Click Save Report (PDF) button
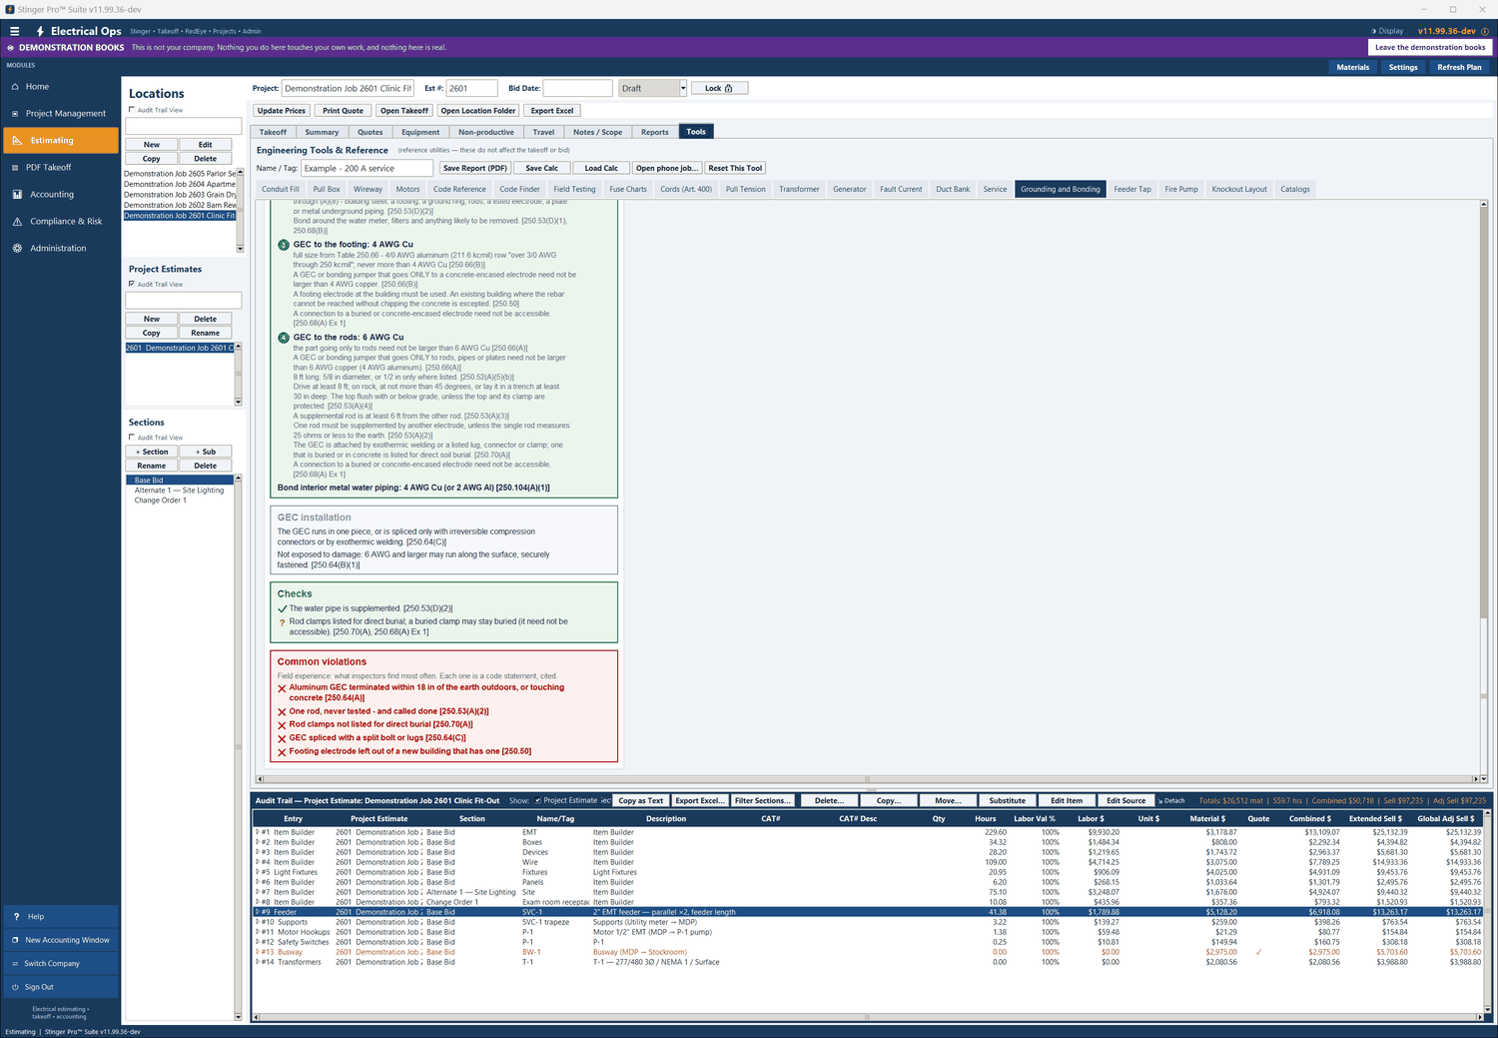Image resolution: width=1498 pixels, height=1038 pixels. pyautogui.click(x=475, y=168)
